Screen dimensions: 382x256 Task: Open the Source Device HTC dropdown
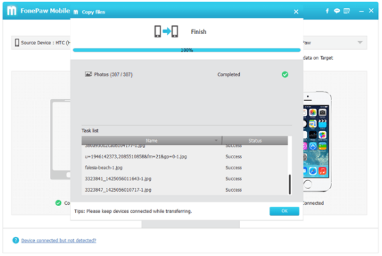coord(41,42)
